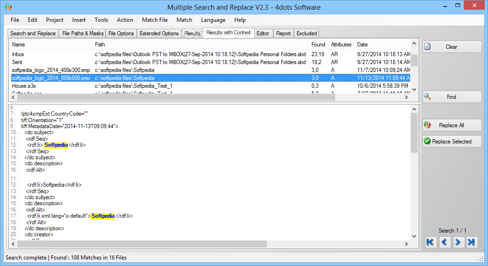Sort file list by Path column
Screen dimensions: 488x266
[201, 45]
